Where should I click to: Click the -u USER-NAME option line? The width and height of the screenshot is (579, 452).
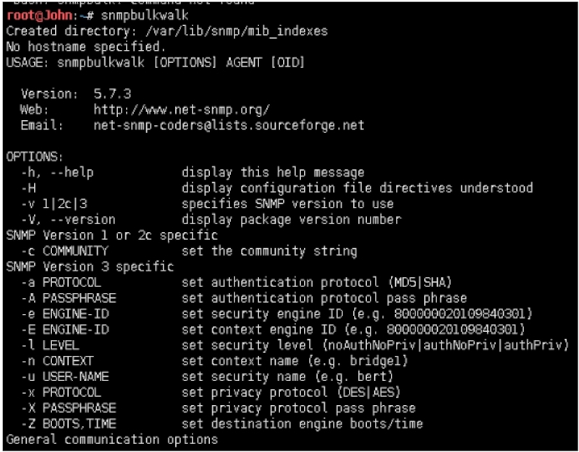(207, 376)
